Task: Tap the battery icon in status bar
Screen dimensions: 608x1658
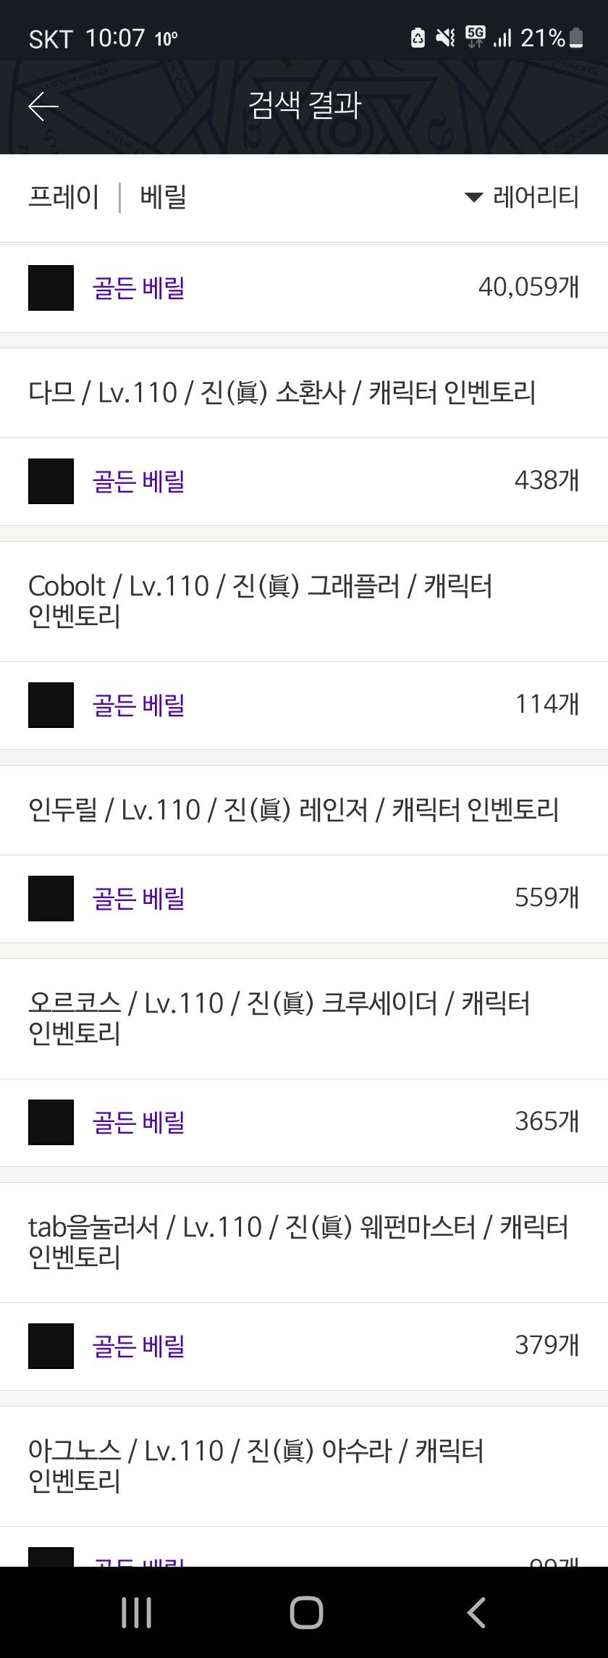Action: click(x=577, y=38)
